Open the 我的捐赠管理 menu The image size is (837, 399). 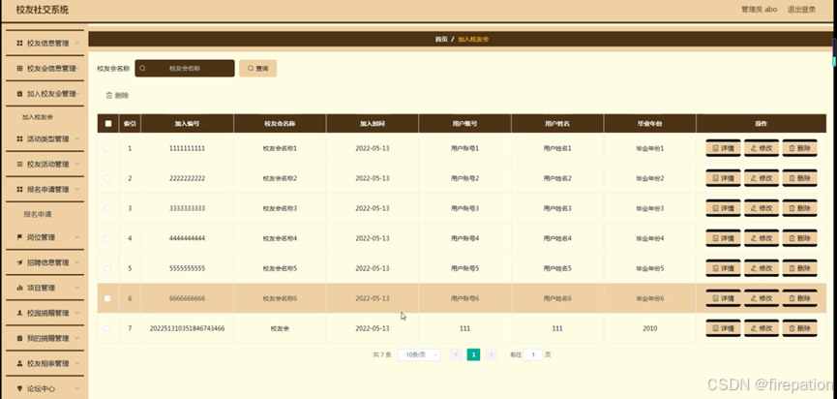pyautogui.click(x=45, y=338)
